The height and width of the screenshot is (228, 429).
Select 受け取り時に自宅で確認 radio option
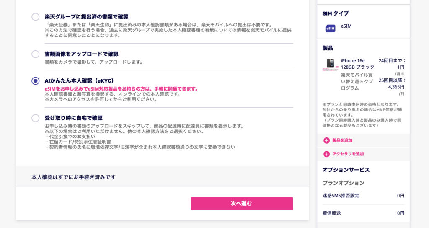click(36, 118)
